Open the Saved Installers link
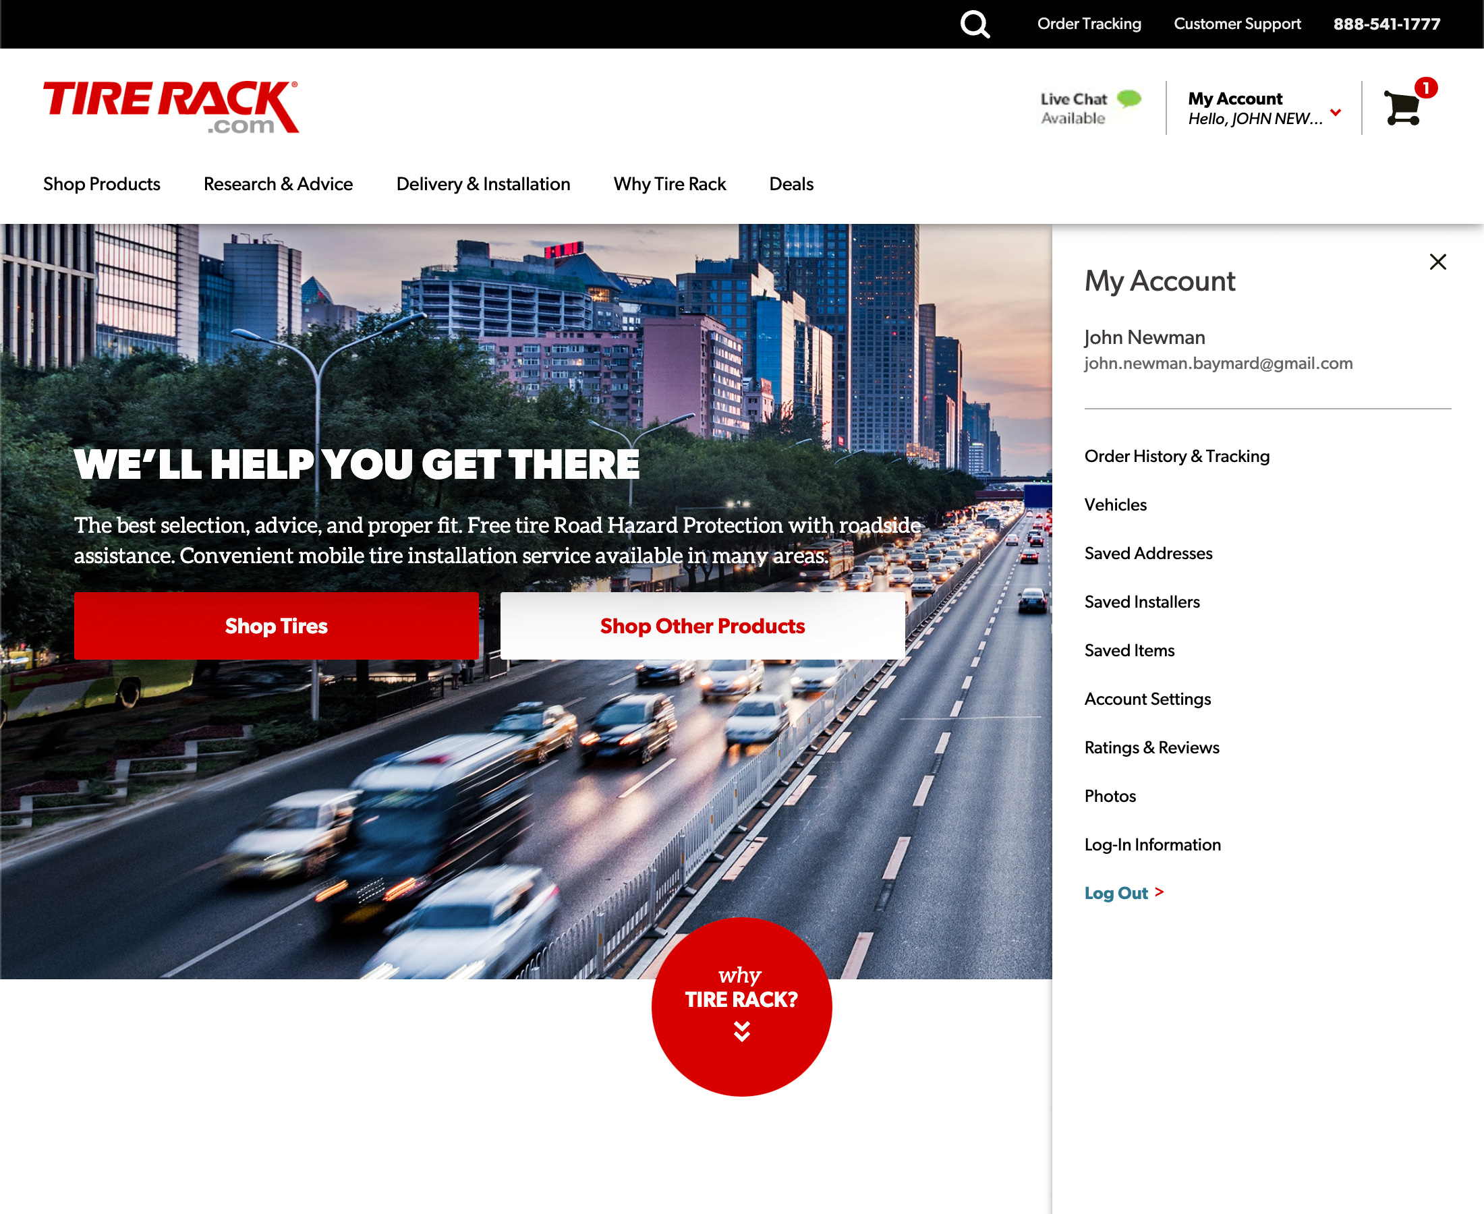This screenshot has width=1484, height=1214. [1141, 602]
